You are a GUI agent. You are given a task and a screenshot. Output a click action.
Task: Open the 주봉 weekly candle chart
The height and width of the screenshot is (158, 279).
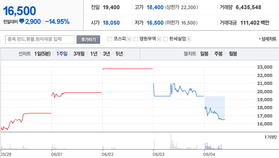[x=218, y=54]
